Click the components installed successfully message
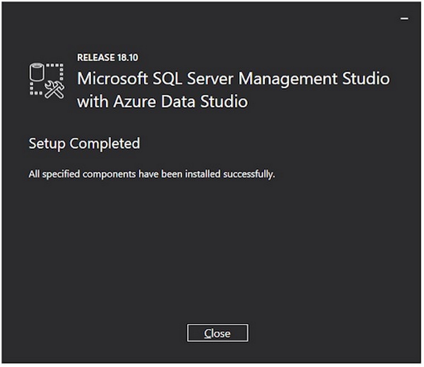 click(x=152, y=174)
